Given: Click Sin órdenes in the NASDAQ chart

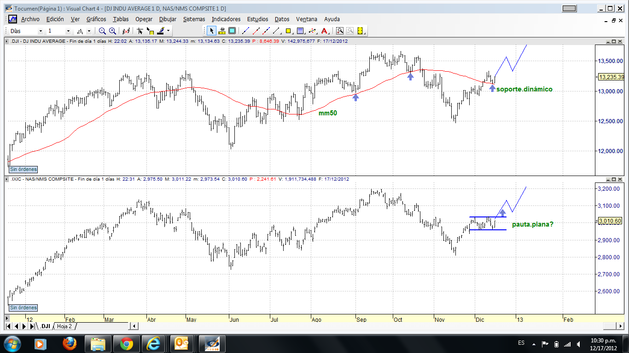Looking at the screenshot, I should point(23,308).
